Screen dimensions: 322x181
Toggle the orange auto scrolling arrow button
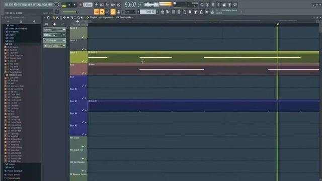point(102,12)
